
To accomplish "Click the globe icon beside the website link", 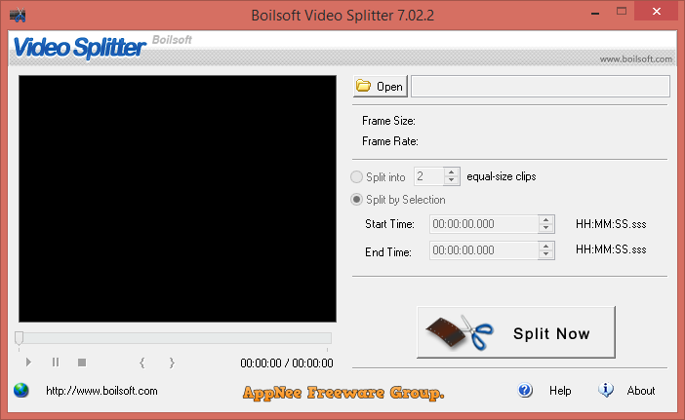I will pyautogui.click(x=20, y=391).
